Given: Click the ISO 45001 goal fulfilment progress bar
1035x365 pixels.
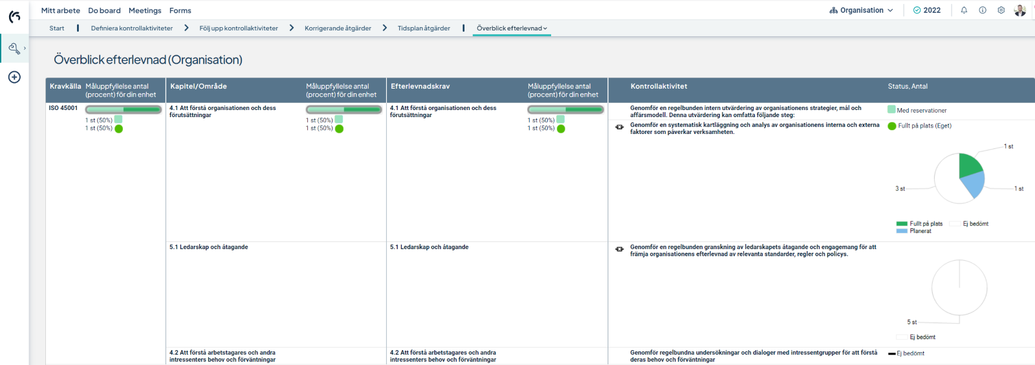Looking at the screenshot, I should coord(123,110).
